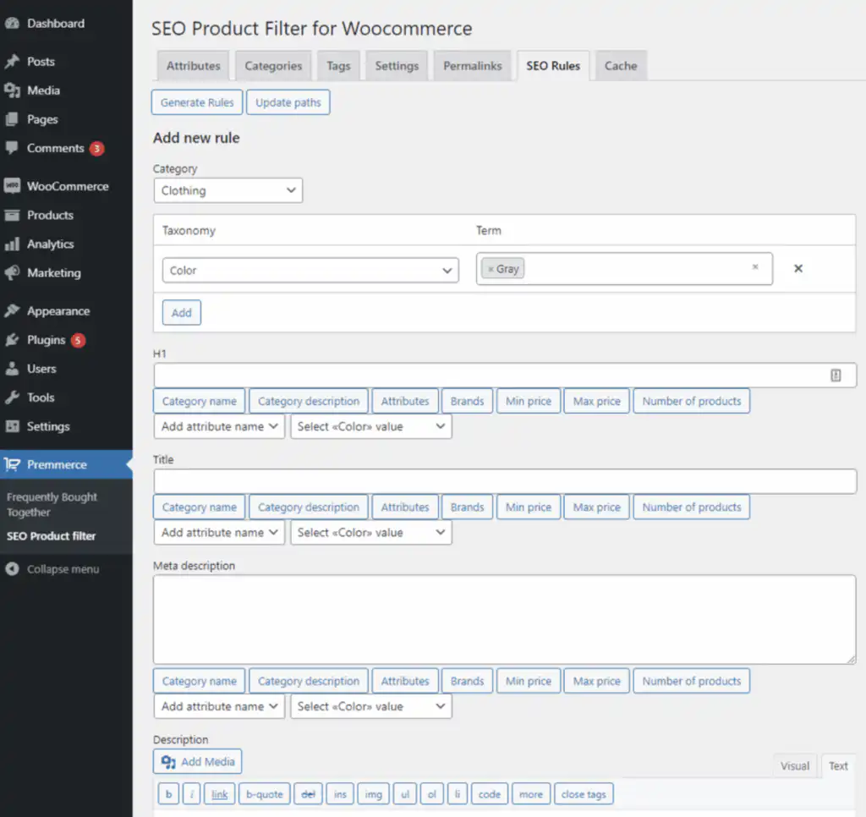This screenshot has height=817, width=866.
Task: Click the Users person icon
Action: [x=12, y=369]
